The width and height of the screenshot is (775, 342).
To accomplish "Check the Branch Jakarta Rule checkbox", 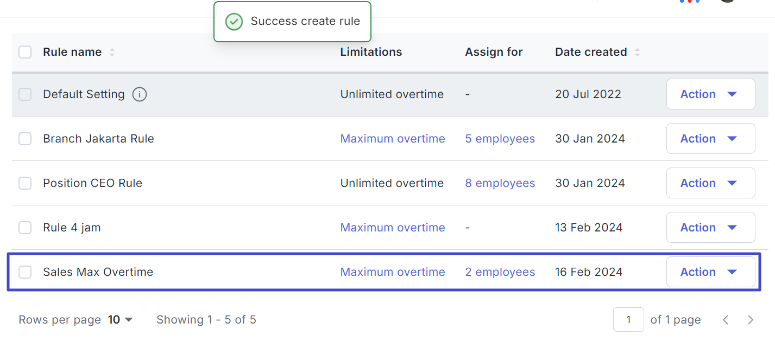I will point(25,139).
